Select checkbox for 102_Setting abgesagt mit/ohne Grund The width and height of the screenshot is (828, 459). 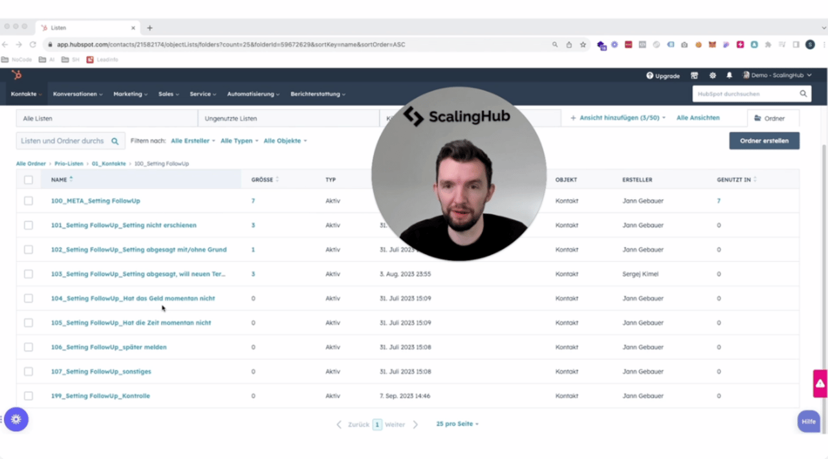[28, 250]
